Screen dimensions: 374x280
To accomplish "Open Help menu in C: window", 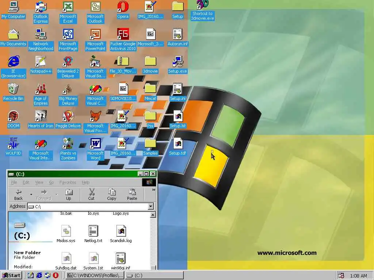I will (x=85, y=182).
